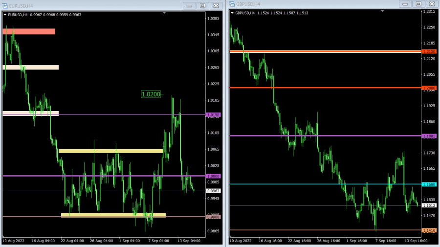The image size is (440, 247).
Task: Maximize the GBPUSD,H4 chart window
Action: coord(418,4)
